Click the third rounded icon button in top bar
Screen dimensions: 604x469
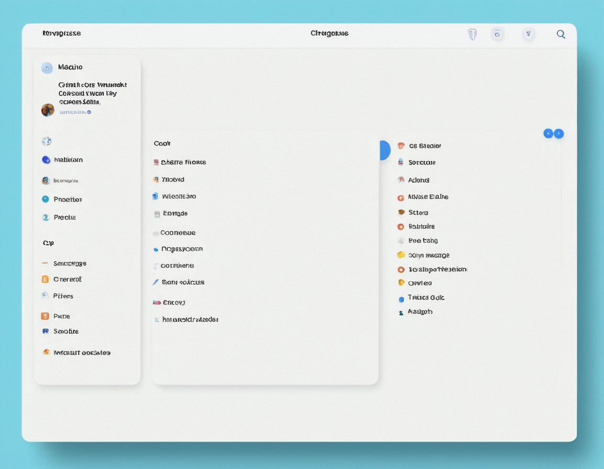pos(528,35)
